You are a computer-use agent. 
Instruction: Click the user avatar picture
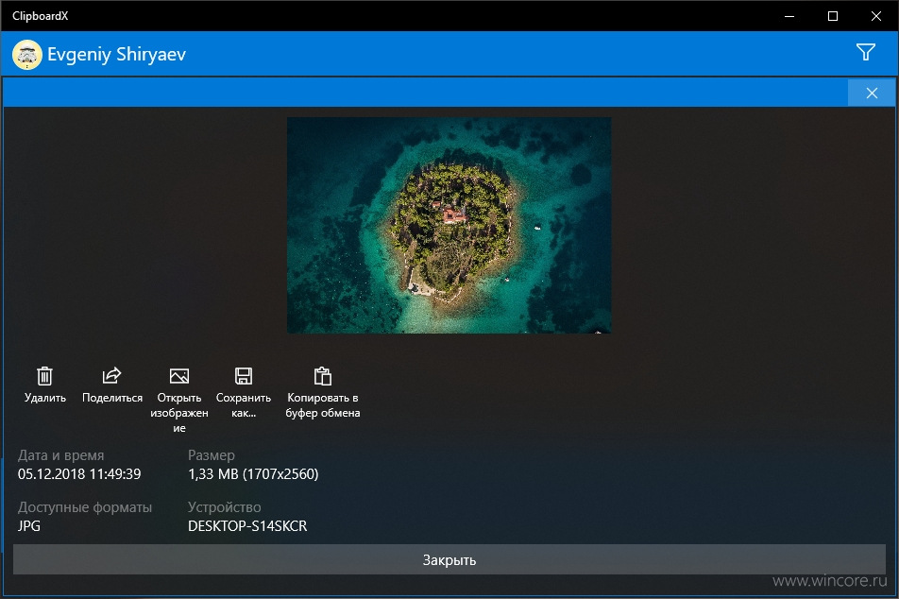[x=27, y=55]
